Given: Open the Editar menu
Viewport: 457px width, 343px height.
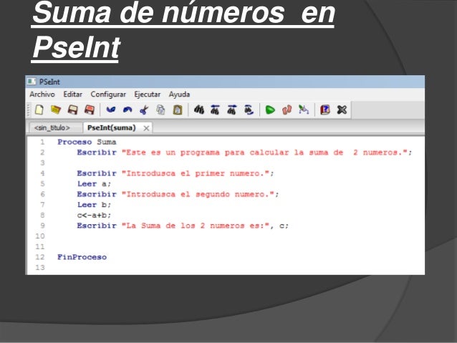Looking at the screenshot, I should (x=72, y=95).
